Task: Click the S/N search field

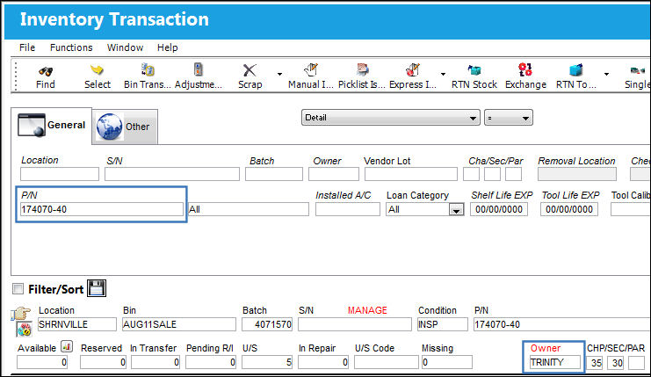Action: [172, 174]
